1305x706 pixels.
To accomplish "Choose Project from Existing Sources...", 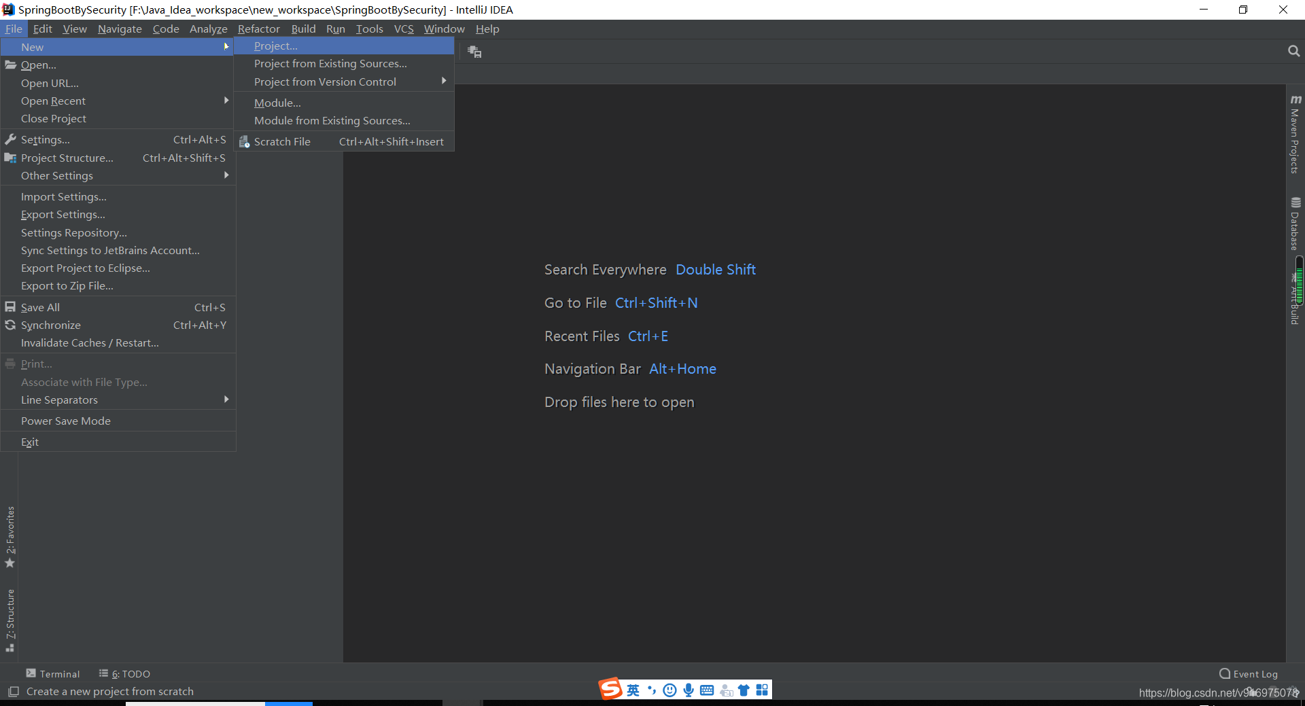I will coord(344,64).
